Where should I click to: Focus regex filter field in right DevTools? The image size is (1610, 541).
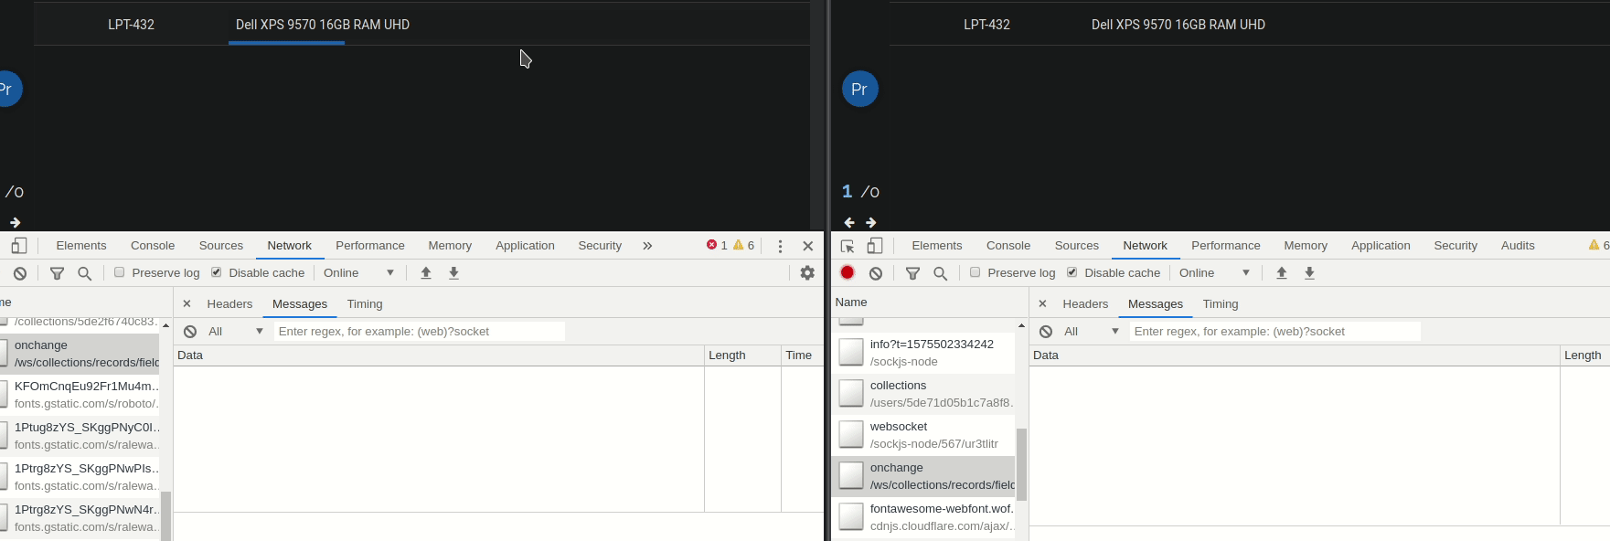click(1275, 331)
